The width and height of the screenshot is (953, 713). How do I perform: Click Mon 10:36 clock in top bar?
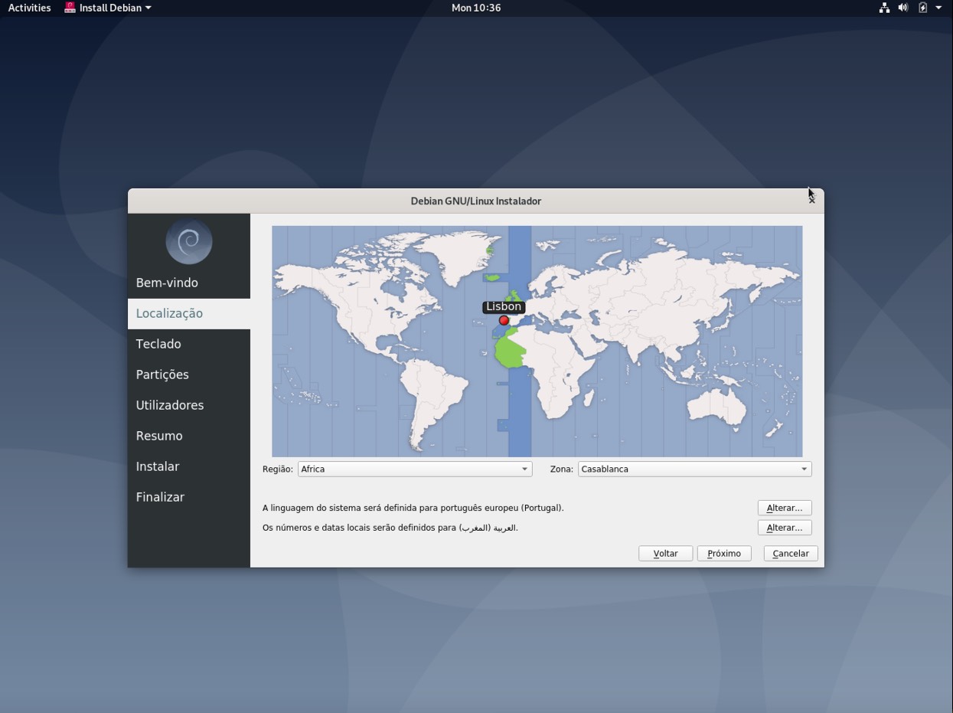475,8
